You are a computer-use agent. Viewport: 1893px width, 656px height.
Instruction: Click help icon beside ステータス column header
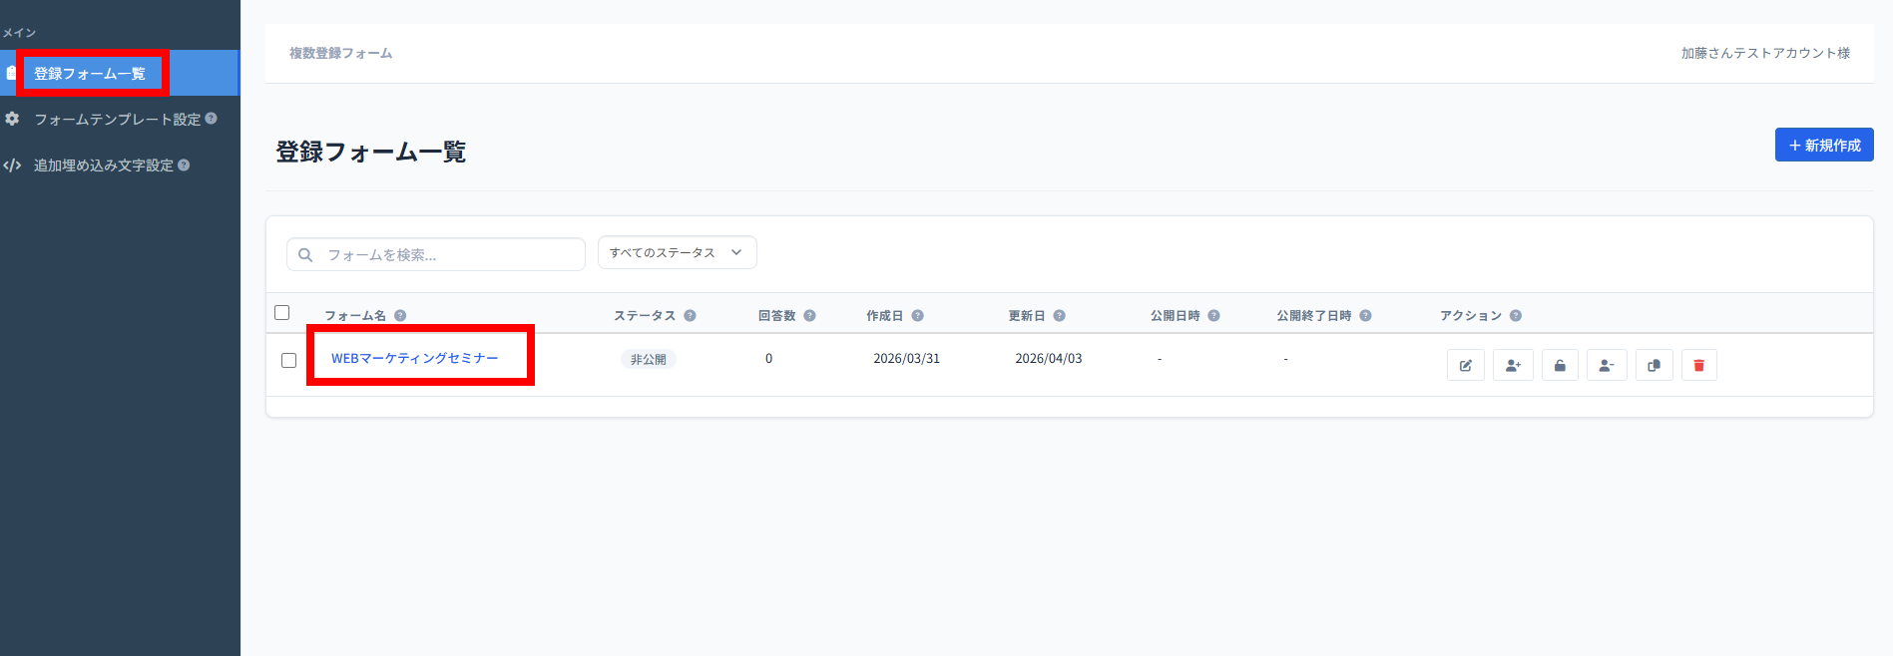(690, 316)
